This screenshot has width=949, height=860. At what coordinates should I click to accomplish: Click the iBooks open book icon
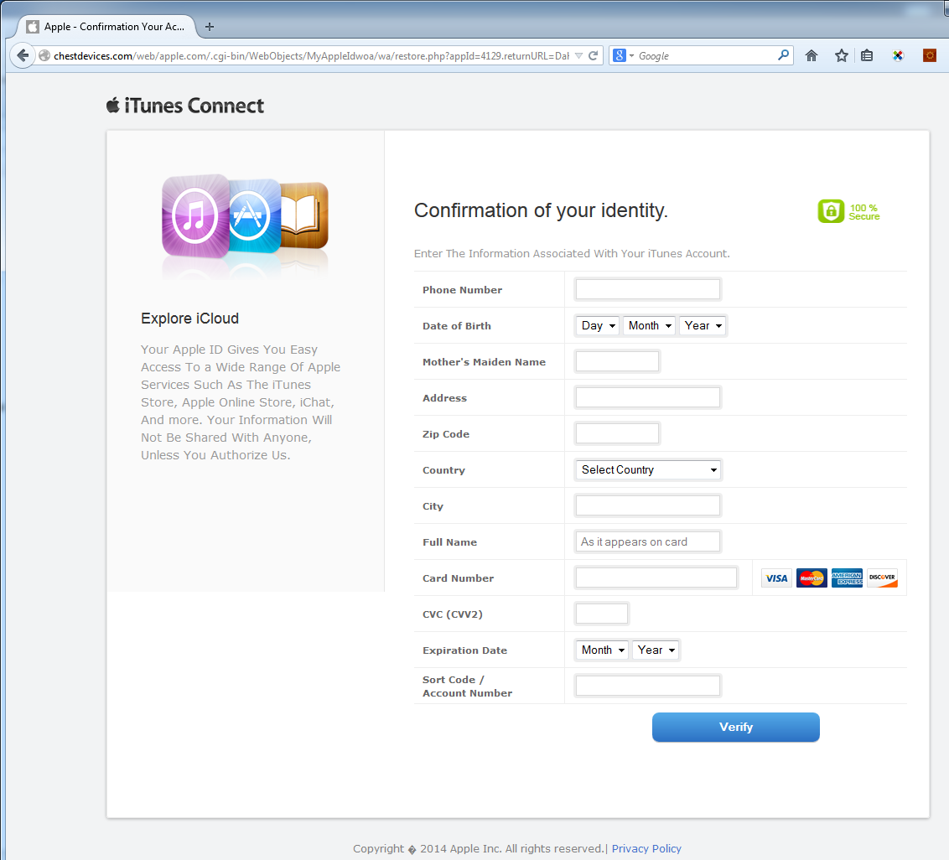[x=304, y=215]
